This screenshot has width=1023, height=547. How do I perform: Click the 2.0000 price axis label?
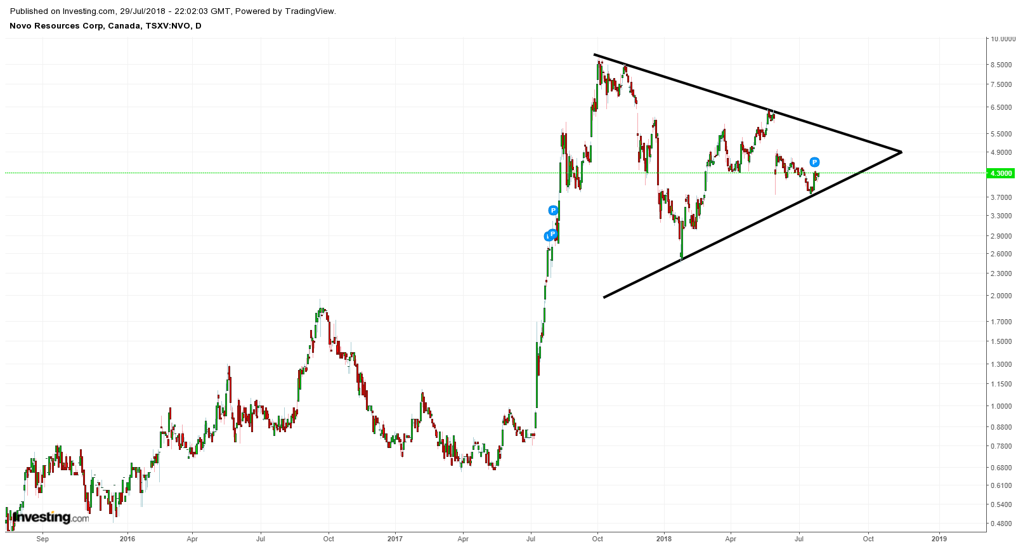(1001, 296)
